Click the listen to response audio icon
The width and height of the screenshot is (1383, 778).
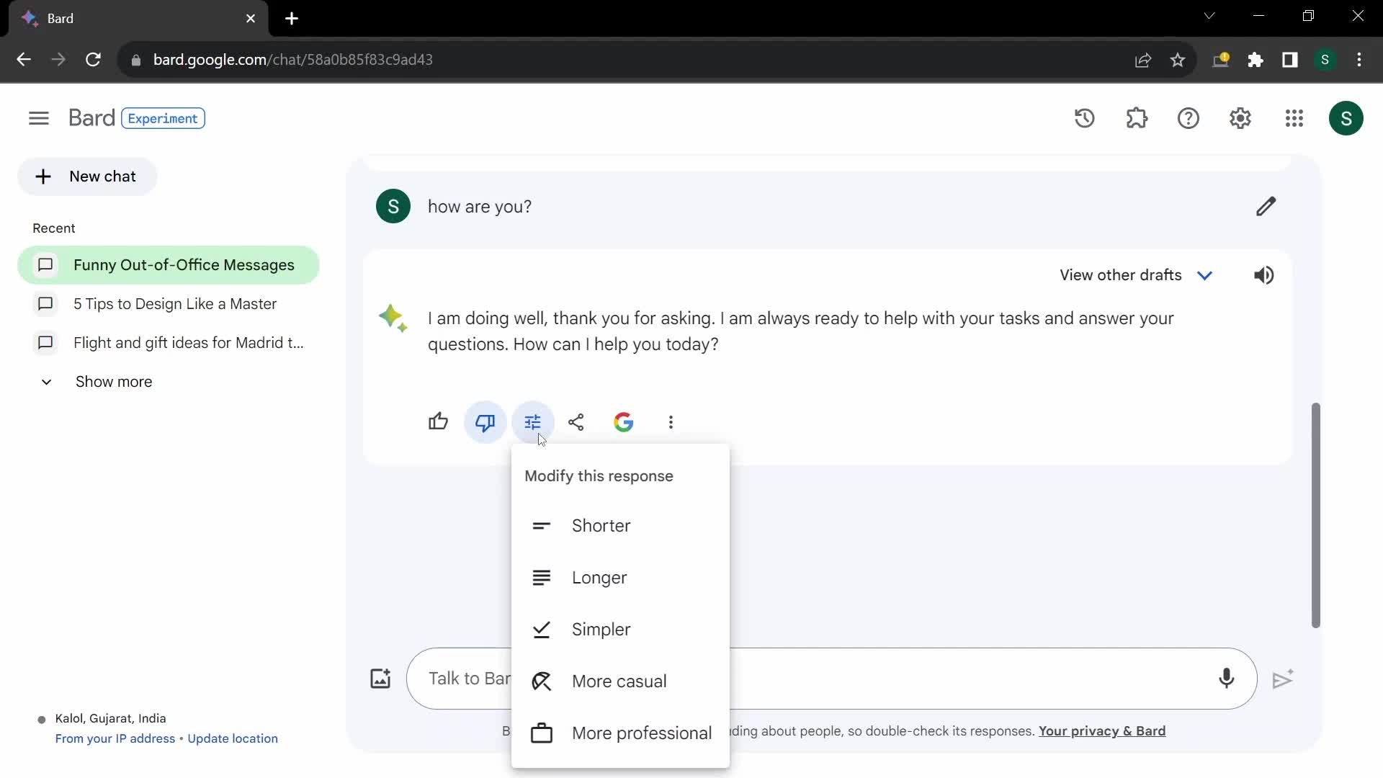[1265, 274]
